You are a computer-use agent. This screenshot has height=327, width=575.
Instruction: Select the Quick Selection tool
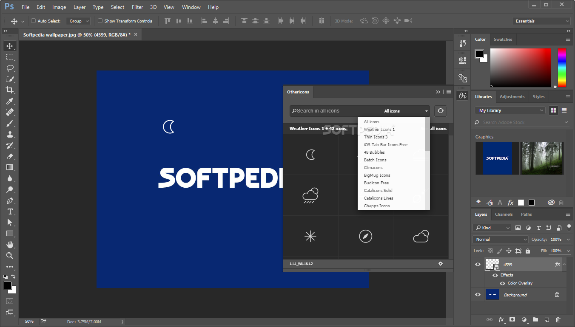[10, 79]
